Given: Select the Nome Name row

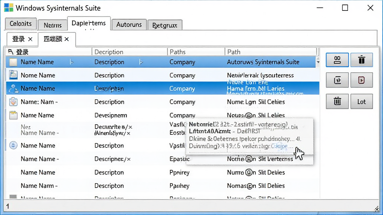Looking at the screenshot, I should (162, 75).
